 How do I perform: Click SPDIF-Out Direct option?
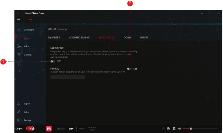(x=92, y=129)
